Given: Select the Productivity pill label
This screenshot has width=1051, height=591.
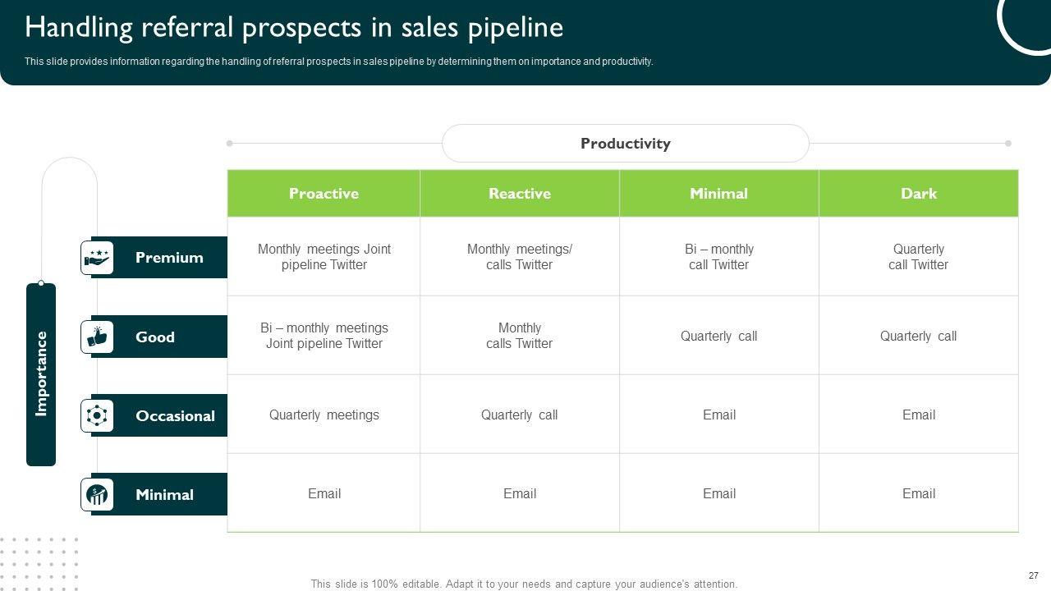Looking at the screenshot, I should pos(625,144).
